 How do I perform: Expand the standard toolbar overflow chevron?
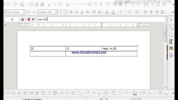(173, 4)
